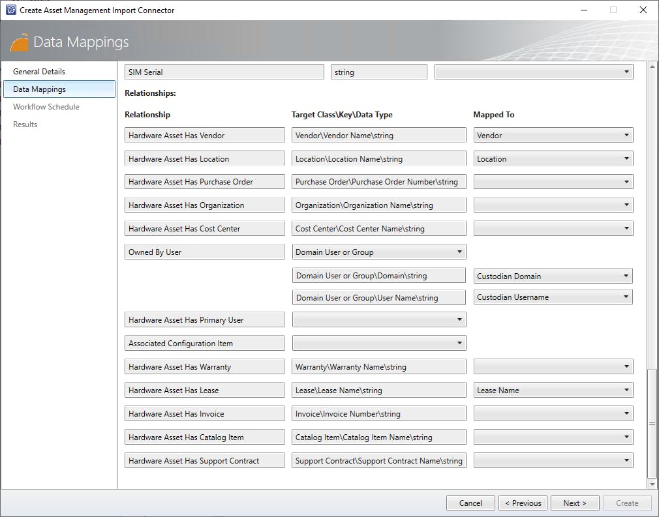Cancel the connector wizard
The height and width of the screenshot is (517, 659).
point(470,503)
